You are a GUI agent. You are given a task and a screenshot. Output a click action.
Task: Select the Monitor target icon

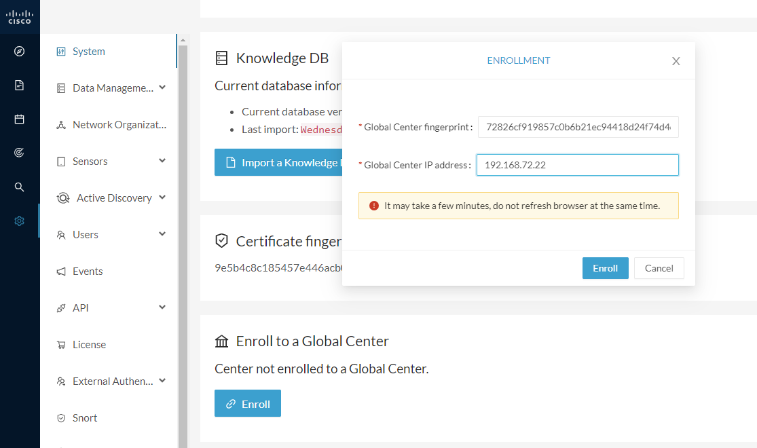coord(18,153)
